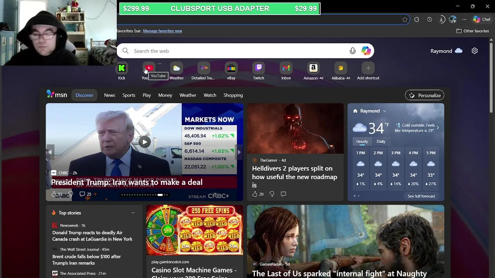The height and width of the screenshot is (278, 495).
Task: Click See full forecast link
Action: click(421, 196)
